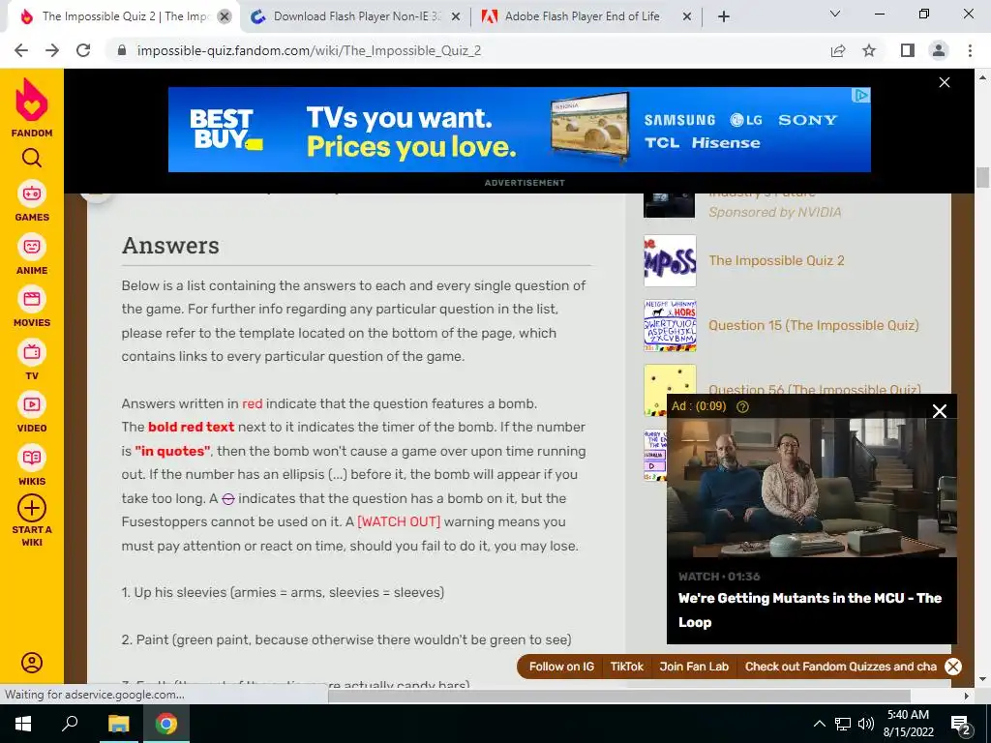Open the notification center icon

tap(961, 724)
